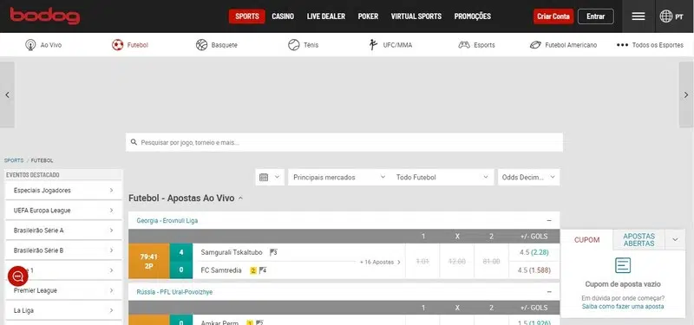Click the Pesquisar por jogo search field
This screenshot has width=694, height=325.
(x=344, y=142)
